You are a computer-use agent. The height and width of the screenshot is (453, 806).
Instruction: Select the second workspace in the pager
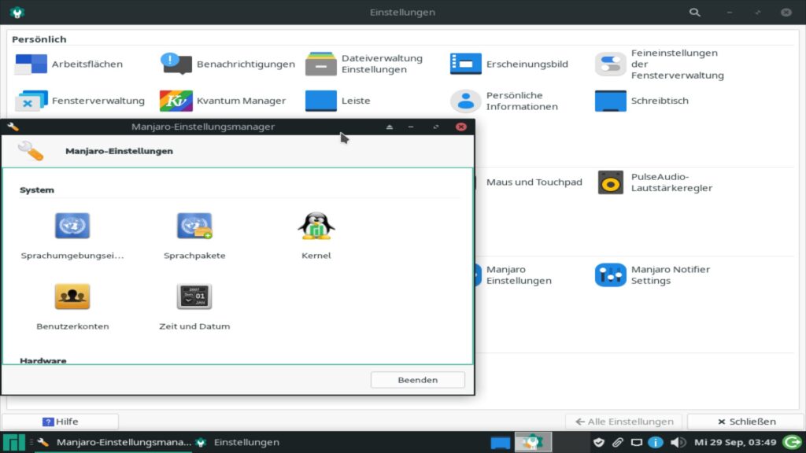(533, 442)
